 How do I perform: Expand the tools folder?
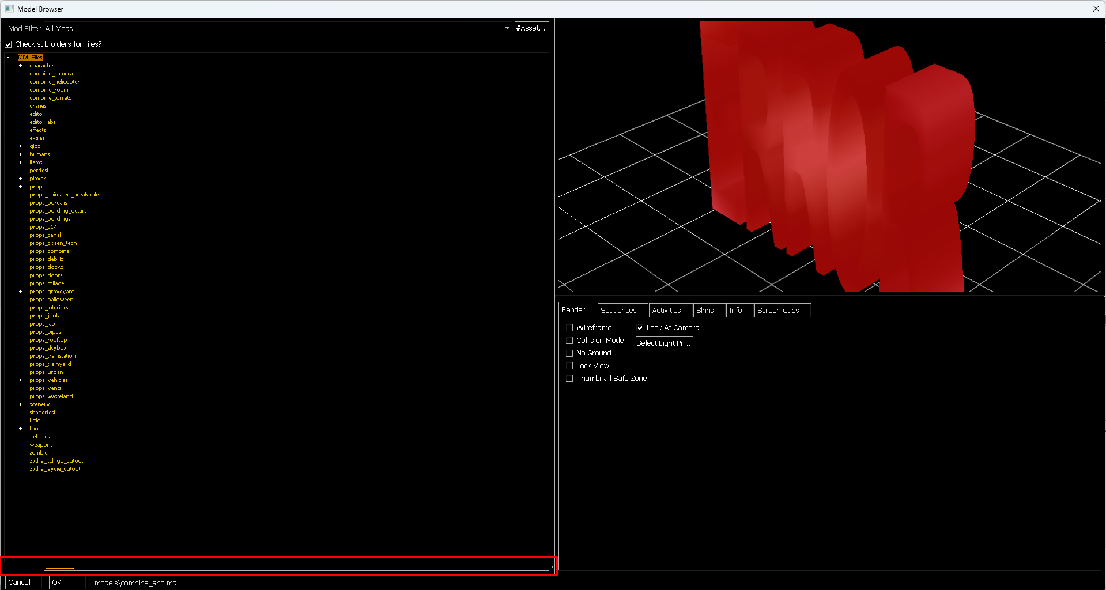20,429
